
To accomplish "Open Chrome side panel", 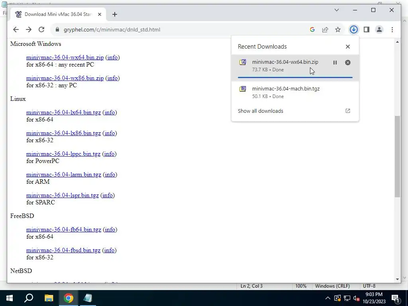I will tap(367, 29).
